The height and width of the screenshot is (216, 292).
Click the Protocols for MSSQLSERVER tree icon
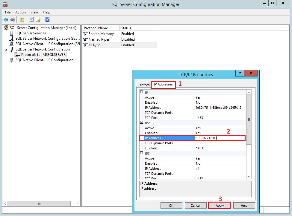coord(17,55)
